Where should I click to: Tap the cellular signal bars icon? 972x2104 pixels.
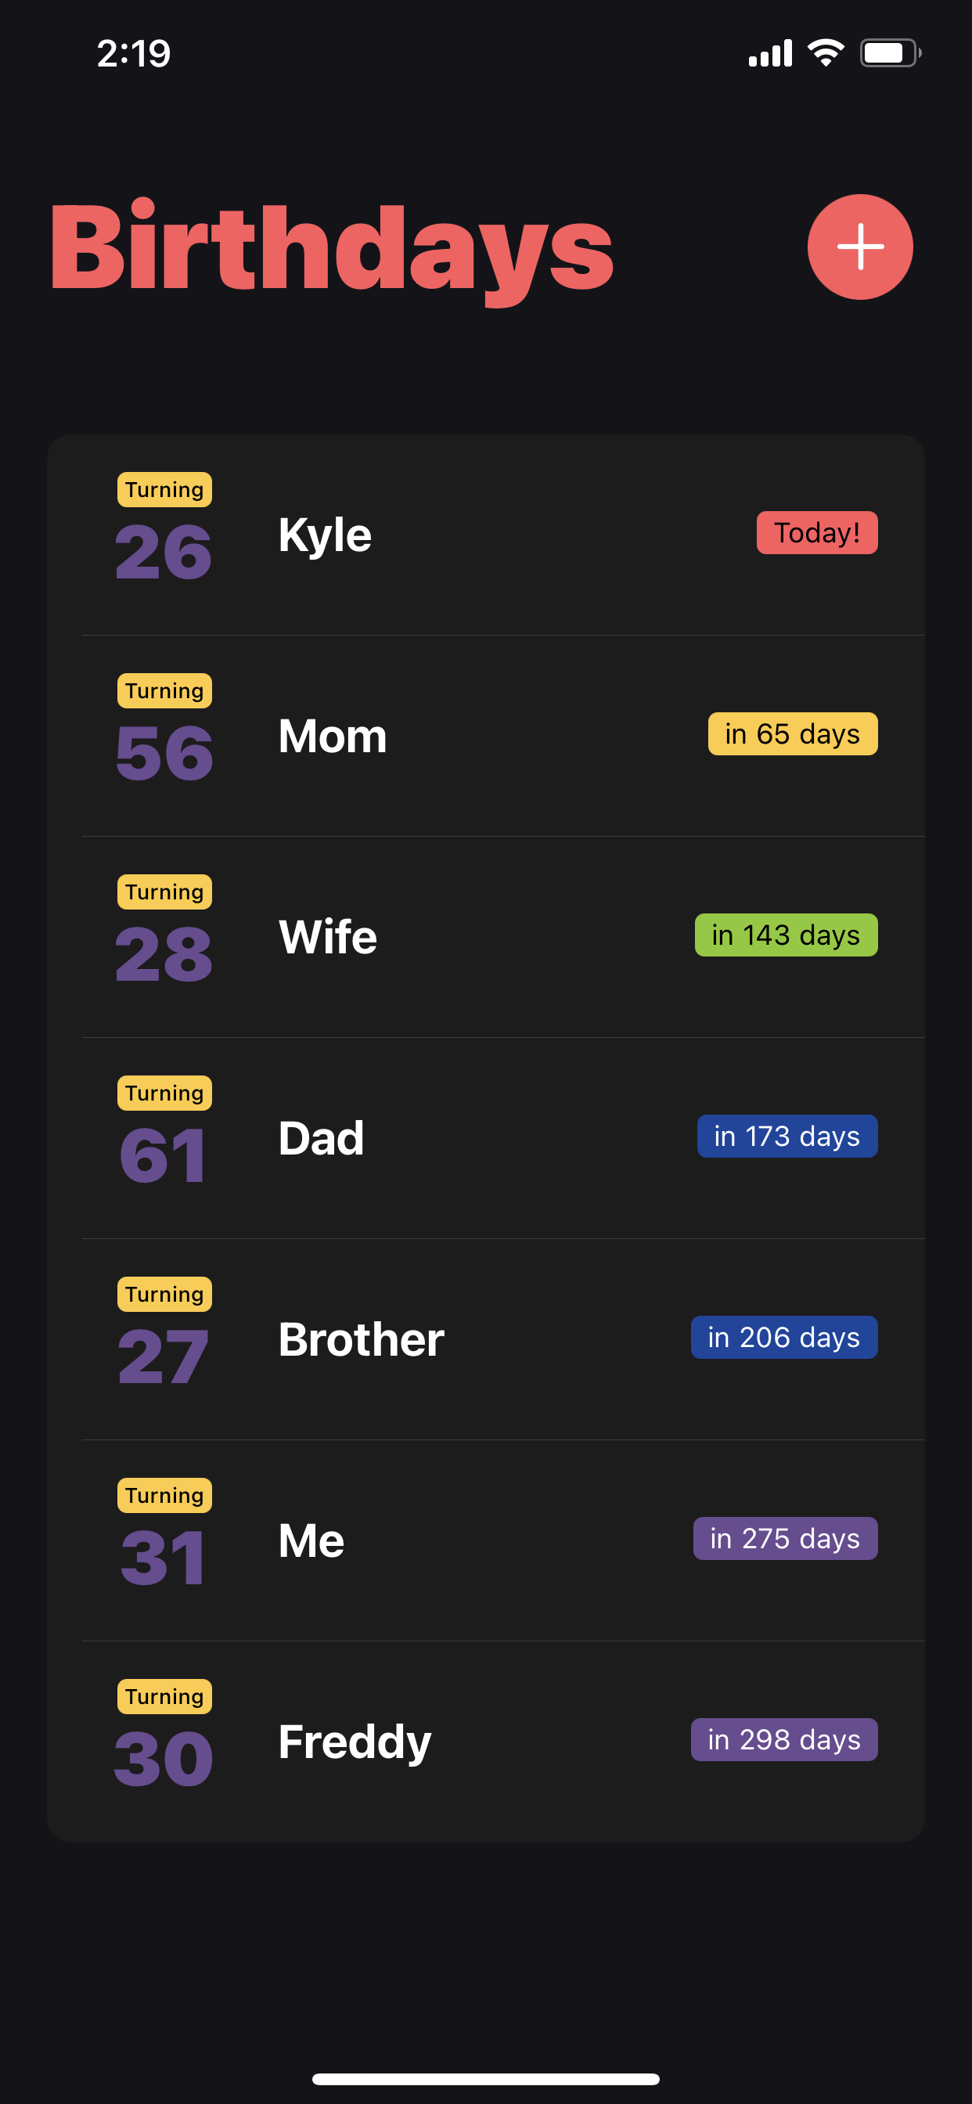pyautogui.click(x=770, y=53)
